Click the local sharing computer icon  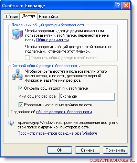point(17,34)
